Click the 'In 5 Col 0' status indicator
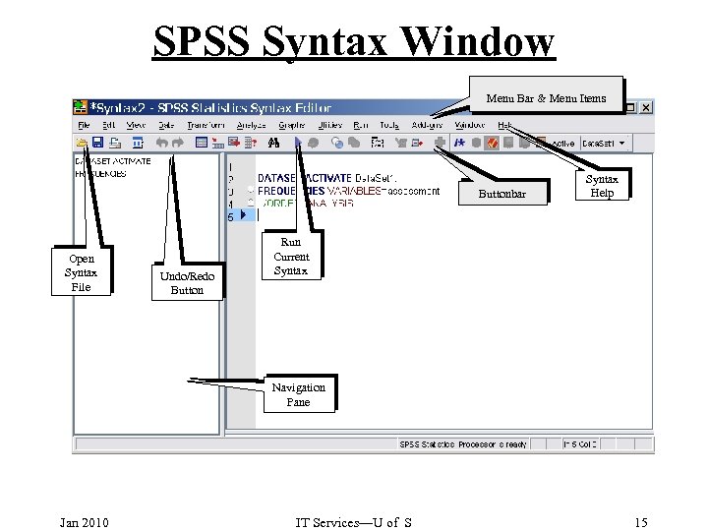 580,444
